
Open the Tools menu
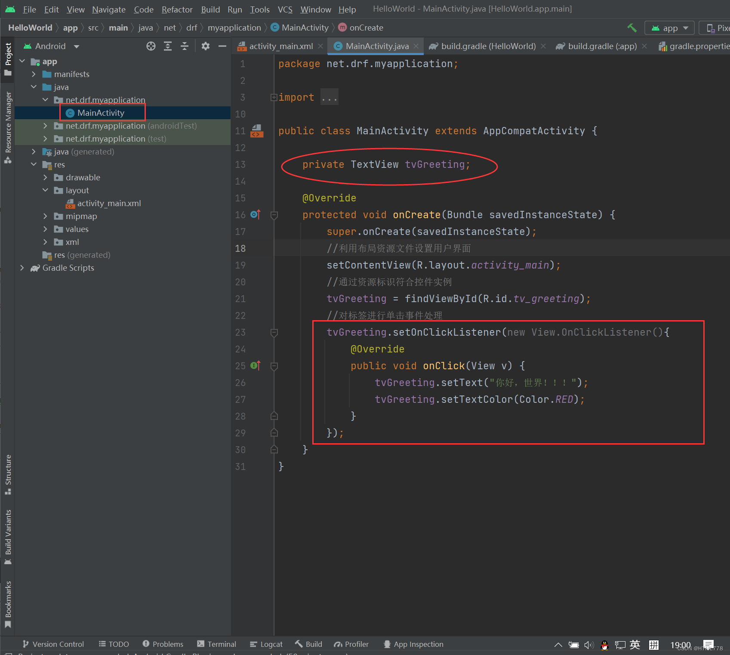point(260,9)
